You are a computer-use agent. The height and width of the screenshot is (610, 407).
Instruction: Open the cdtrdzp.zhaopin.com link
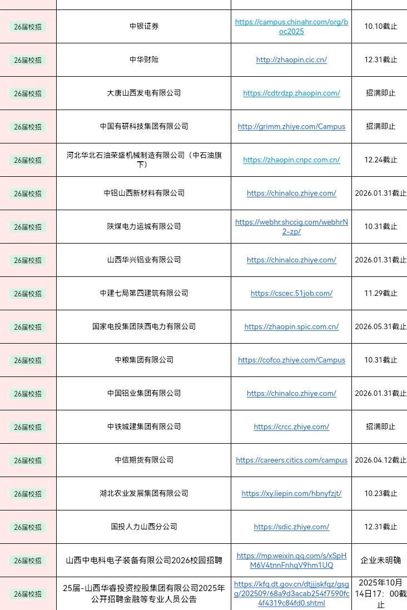click(x=291, y=93)
